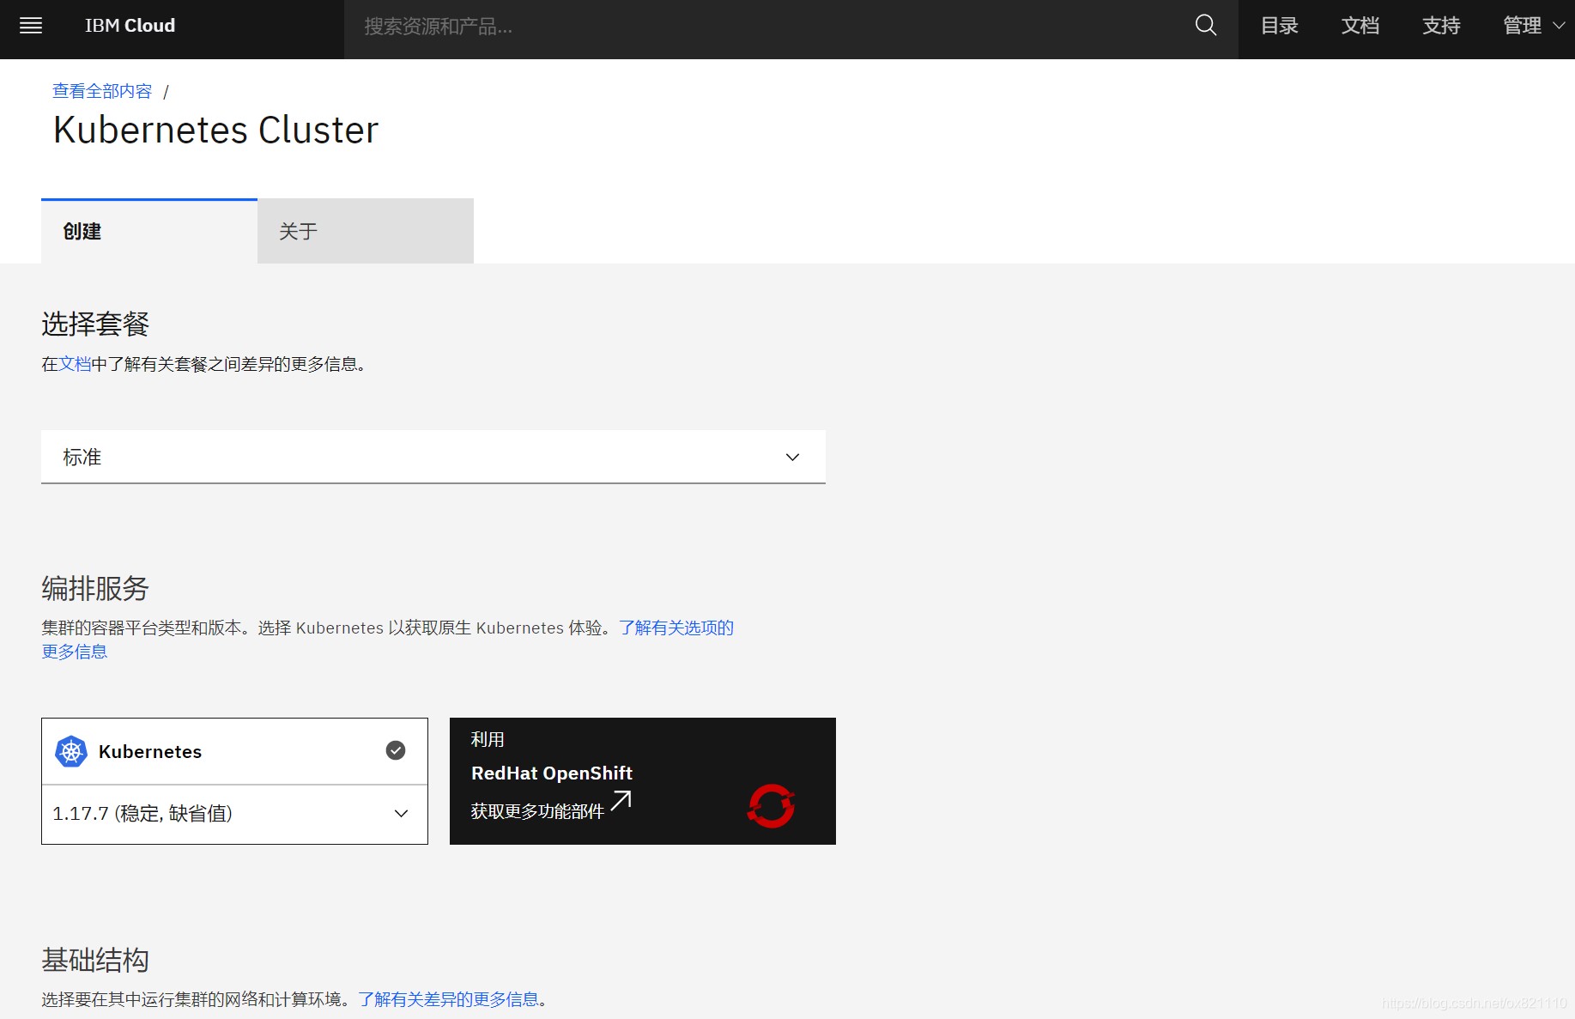Click the IBM Cloud home logo
This screenshot has width=1575, height=1019.
click(130, 26)
